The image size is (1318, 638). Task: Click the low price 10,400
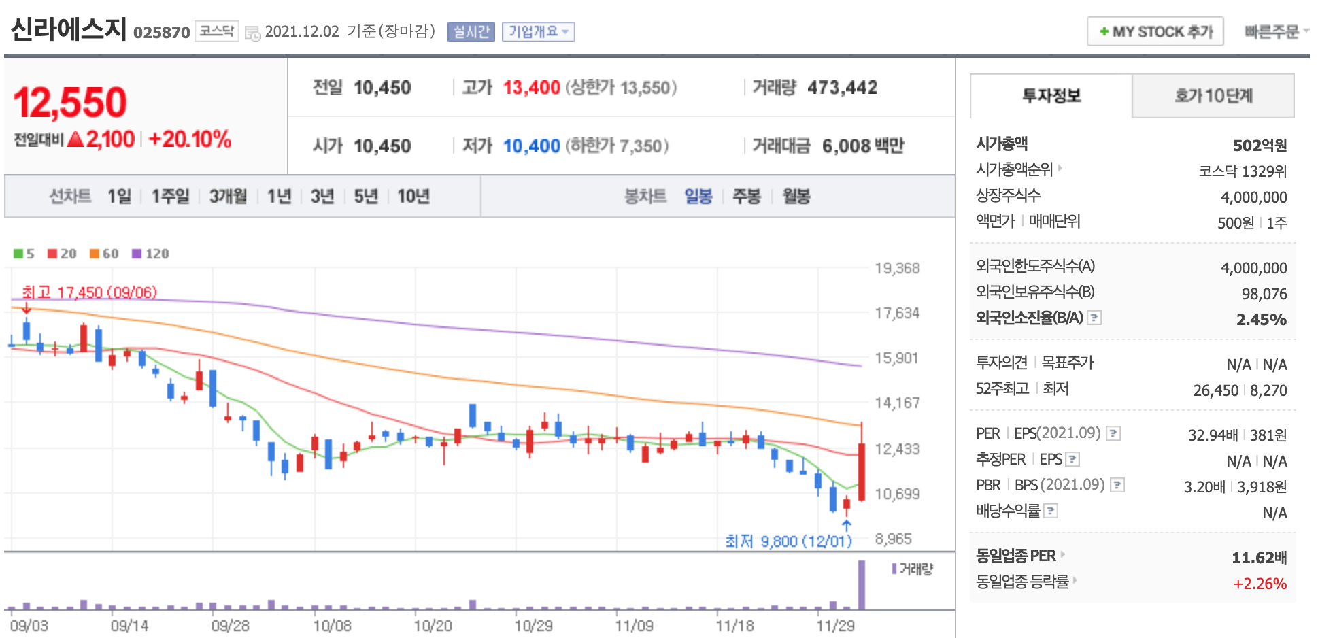pos(532,146)
